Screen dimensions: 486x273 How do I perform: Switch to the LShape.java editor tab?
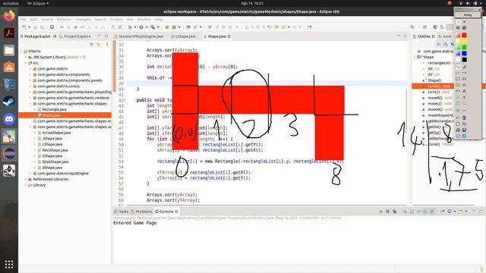tap(184, 36)
